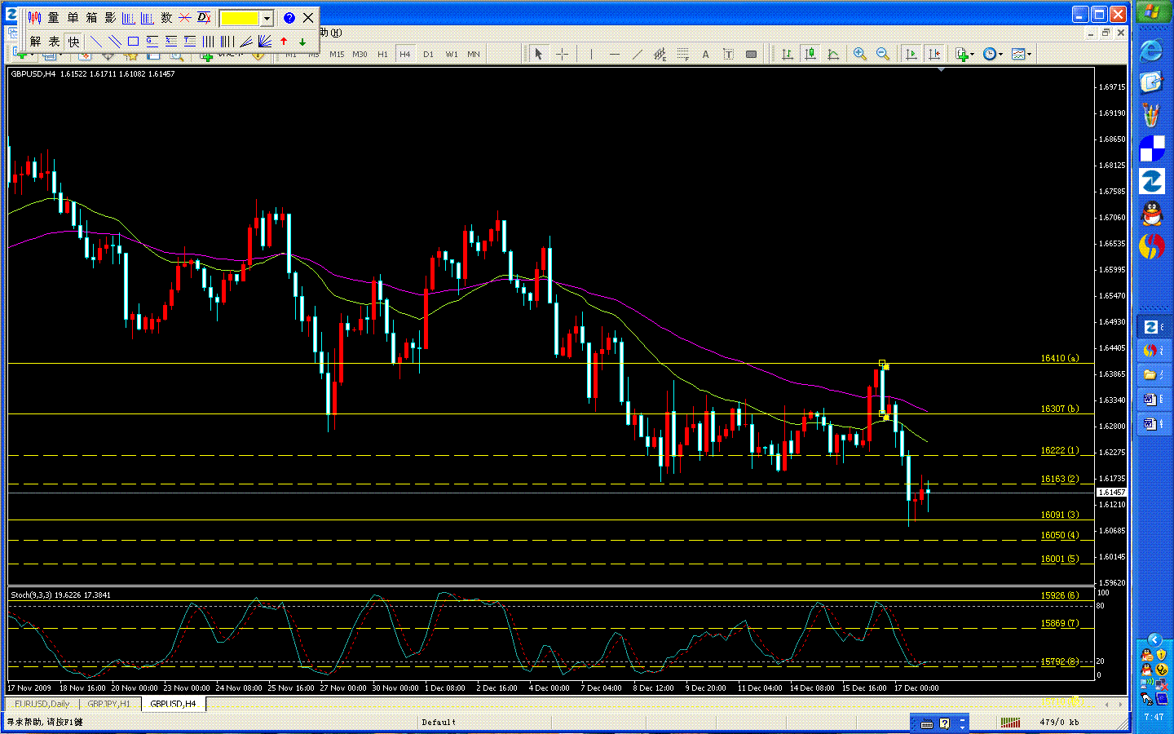Click the 表 toggle in floating toolbar
Image resolution: width=1174 pixels, height=734 pixels.
pyautogui.click(x=54, y=42)
